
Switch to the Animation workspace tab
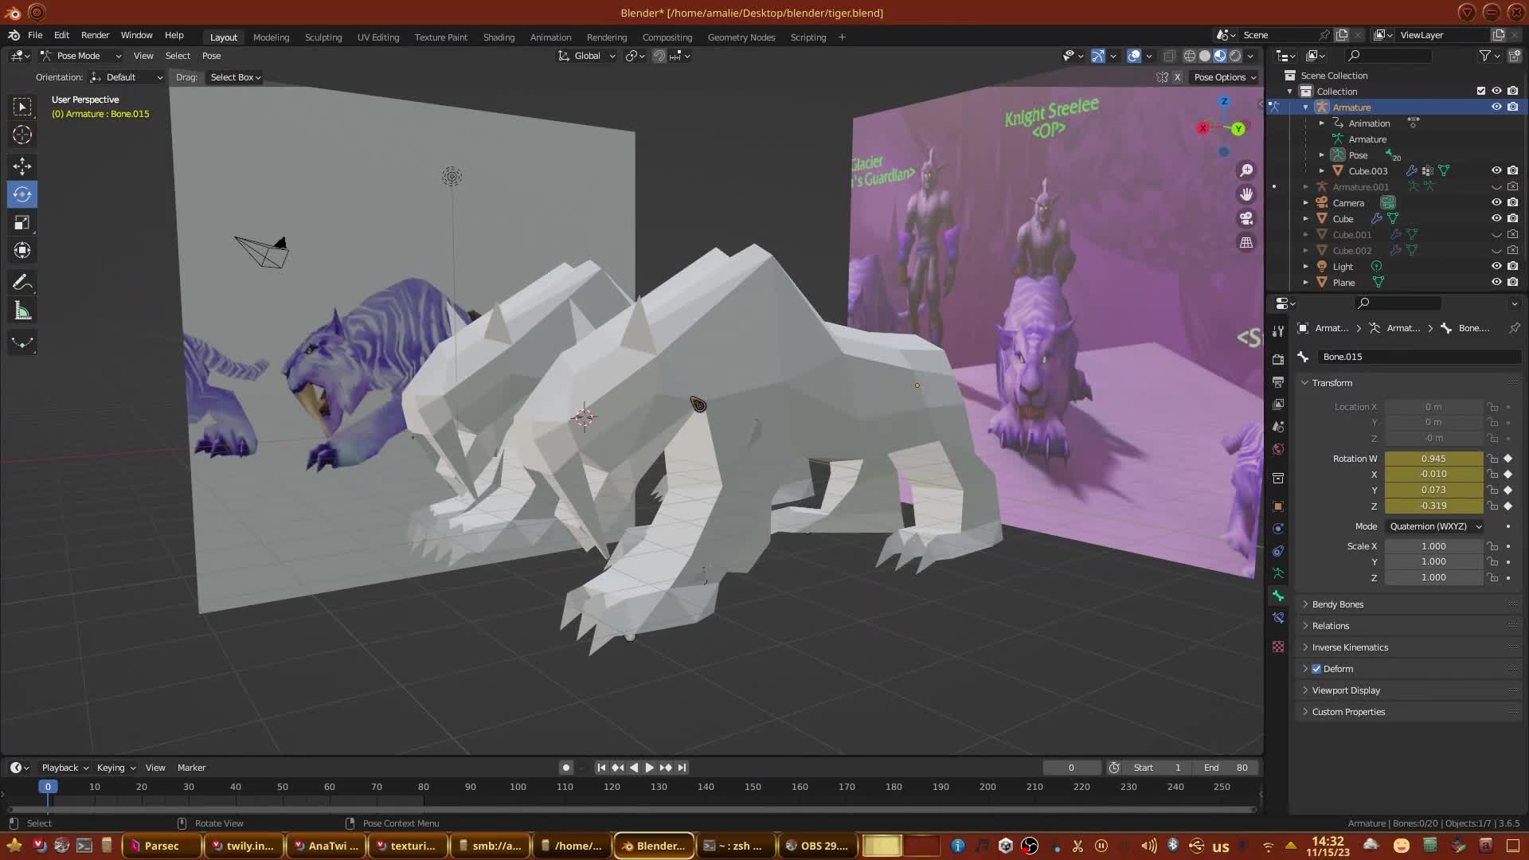[550, 37]
